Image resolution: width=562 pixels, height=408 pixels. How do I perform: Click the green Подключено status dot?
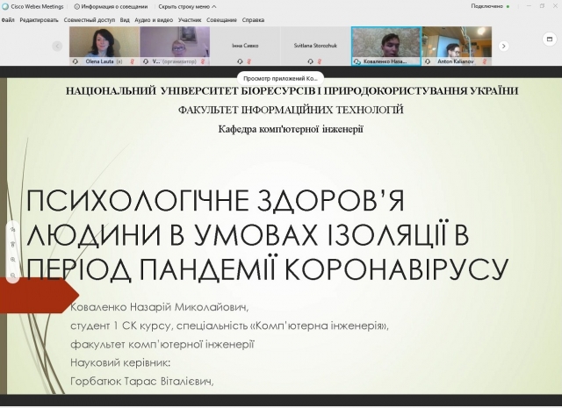[508, 6]
